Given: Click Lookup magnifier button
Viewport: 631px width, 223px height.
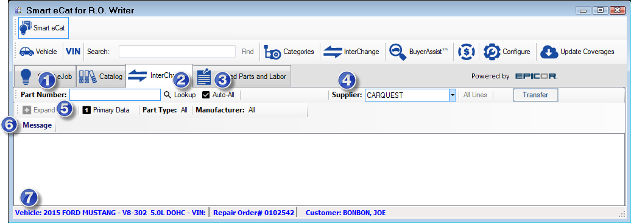Looking at the screenshot, I should [180, 95].
